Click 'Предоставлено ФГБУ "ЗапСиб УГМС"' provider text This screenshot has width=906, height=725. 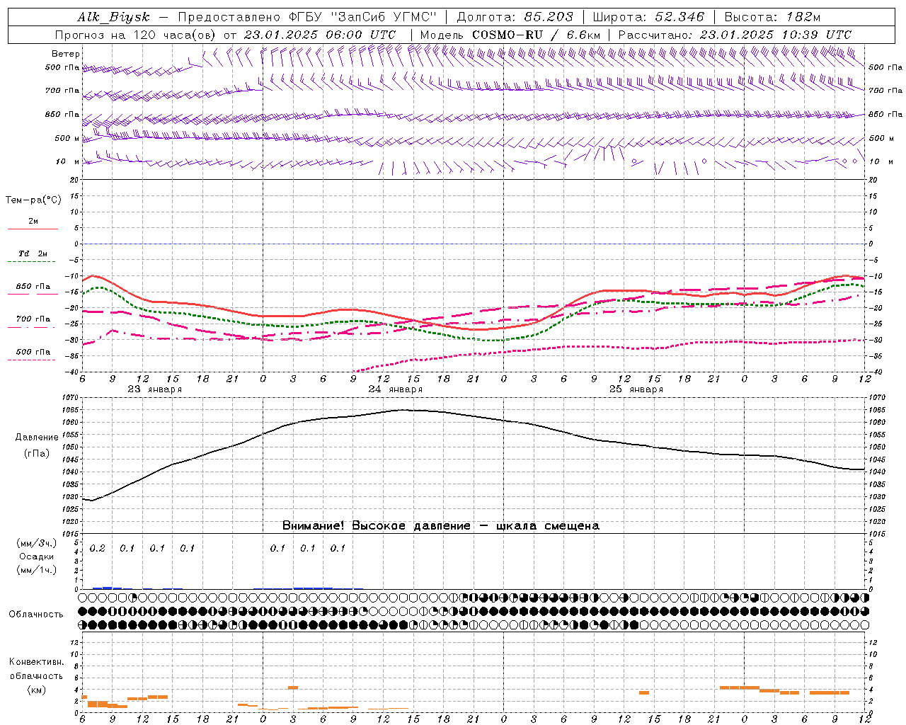[x=307, y=17]
